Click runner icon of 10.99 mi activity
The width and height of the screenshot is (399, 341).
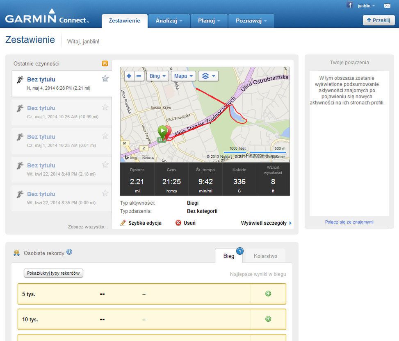click(x=20, y=108)
